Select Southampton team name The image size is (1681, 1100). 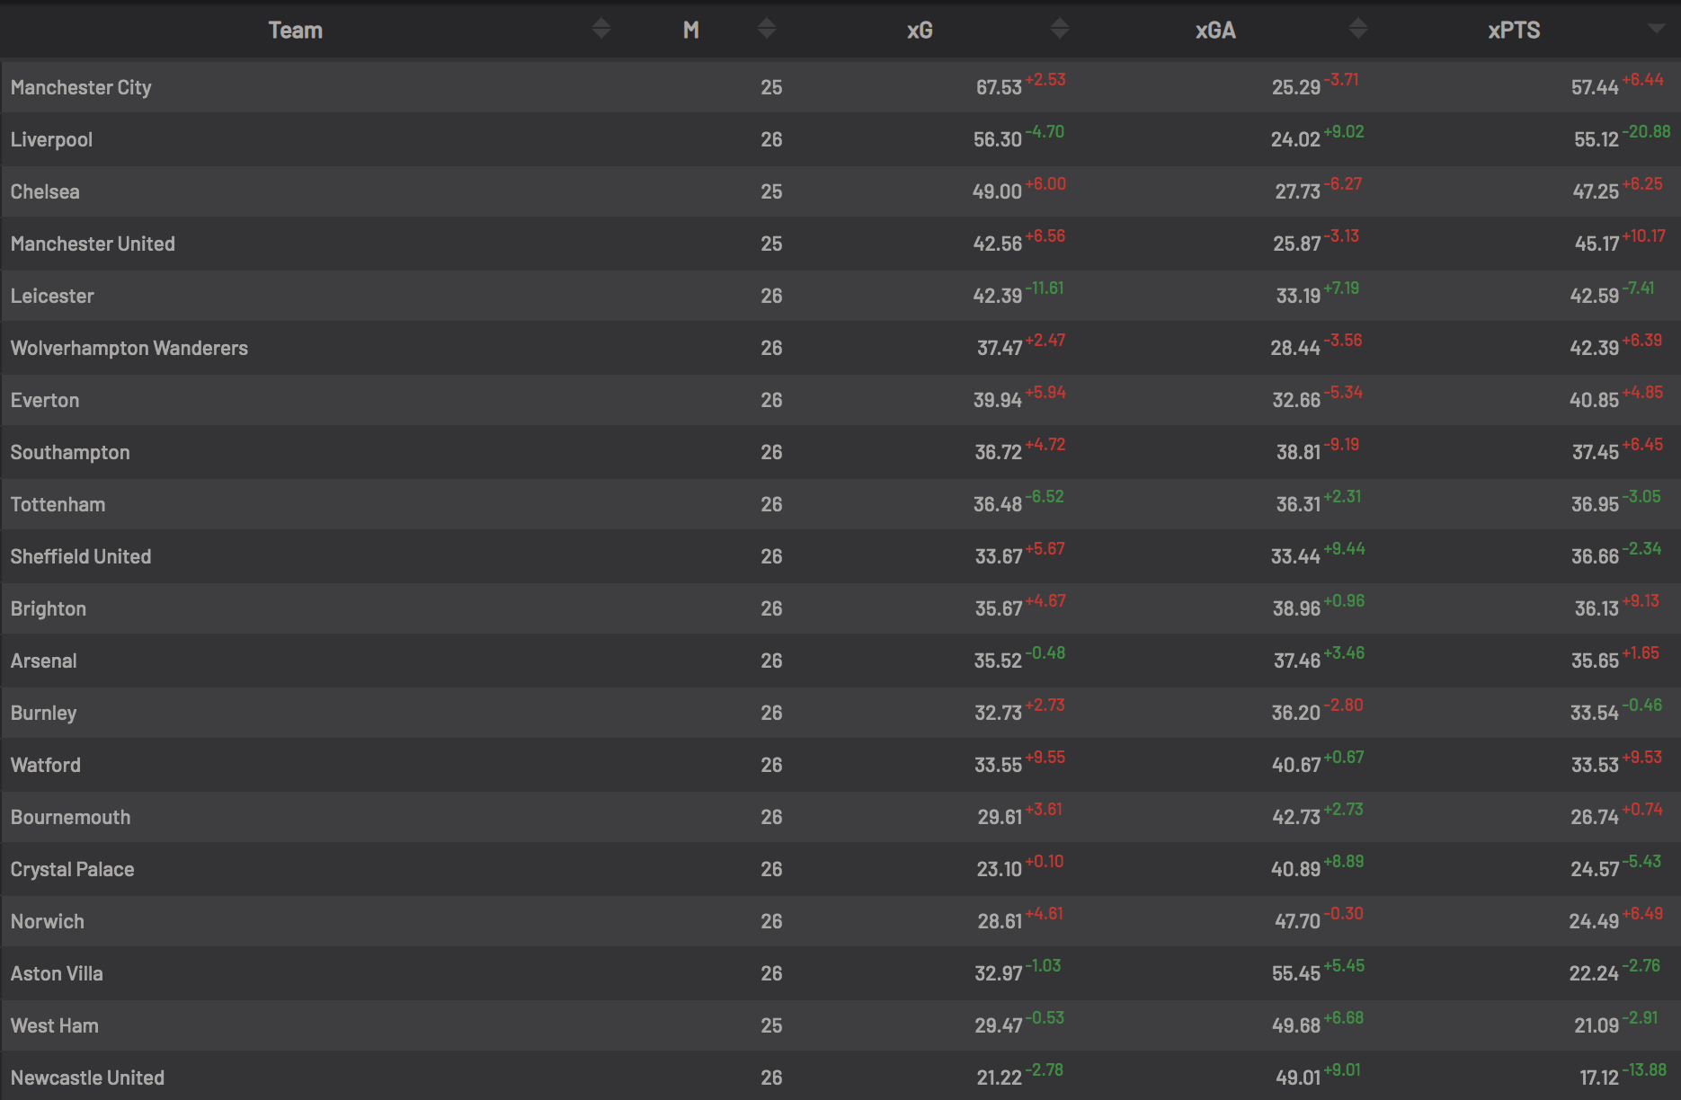point(70,452)
